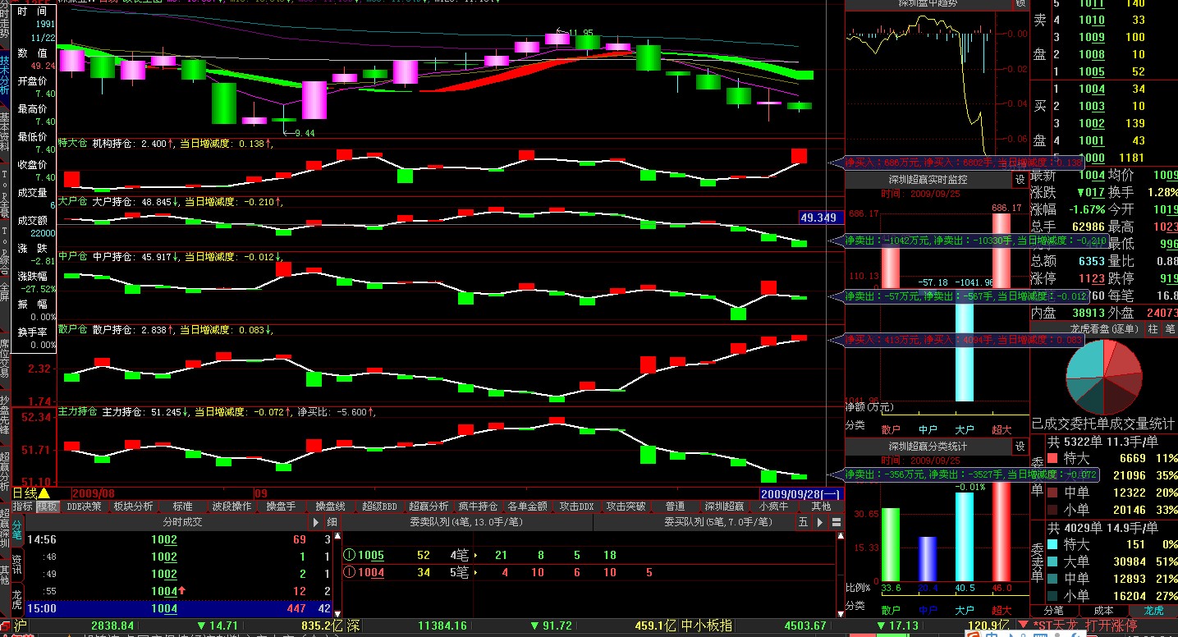Image resolution: width=1178 pixels, height=637 pixels.
Task: Select the 超级BBD tab
Action: click(x=379, y=506)
